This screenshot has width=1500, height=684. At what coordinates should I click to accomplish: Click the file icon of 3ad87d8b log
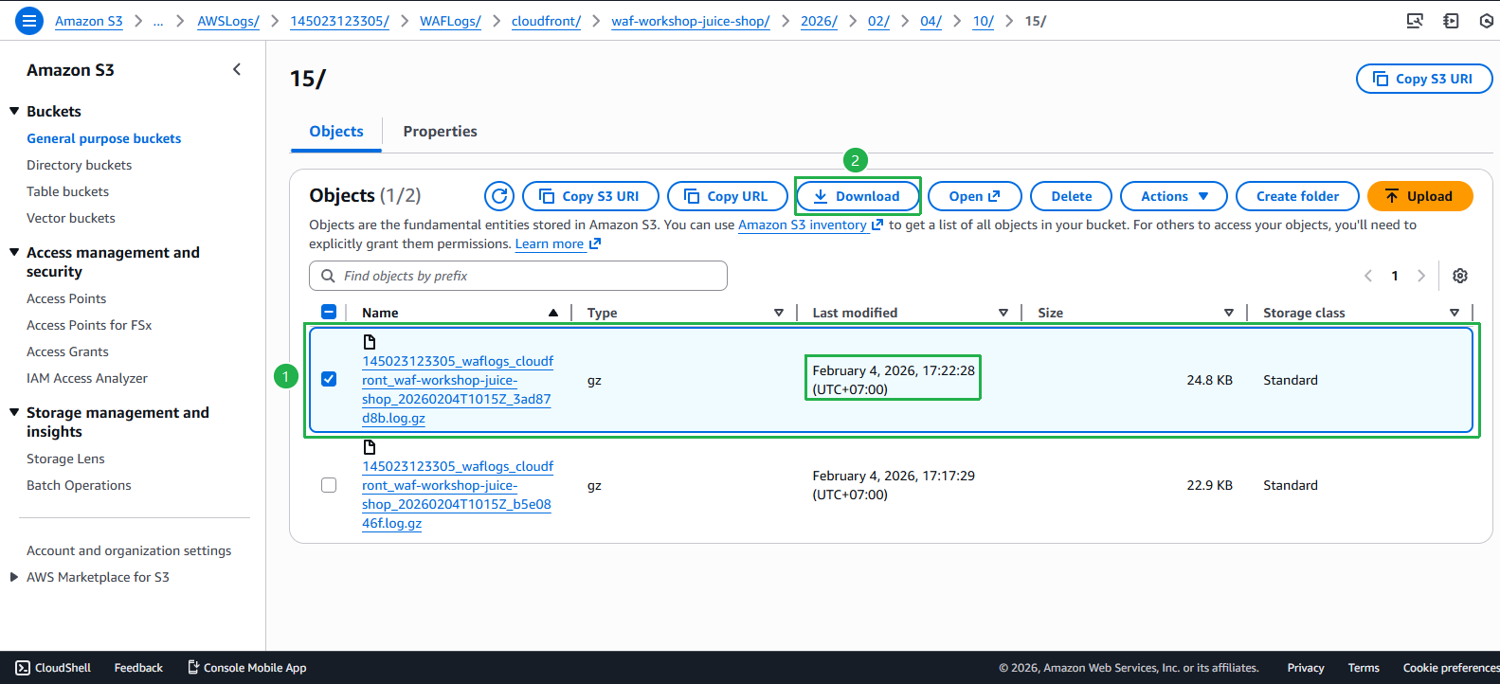coord(370,342)
